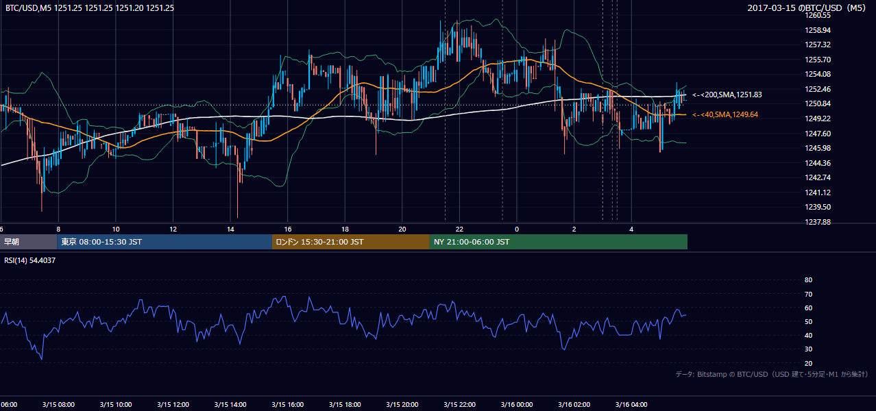Click the 3/15 14:00 time label
The width and height of the screenshot is (876, 411).
click(230, 405)
